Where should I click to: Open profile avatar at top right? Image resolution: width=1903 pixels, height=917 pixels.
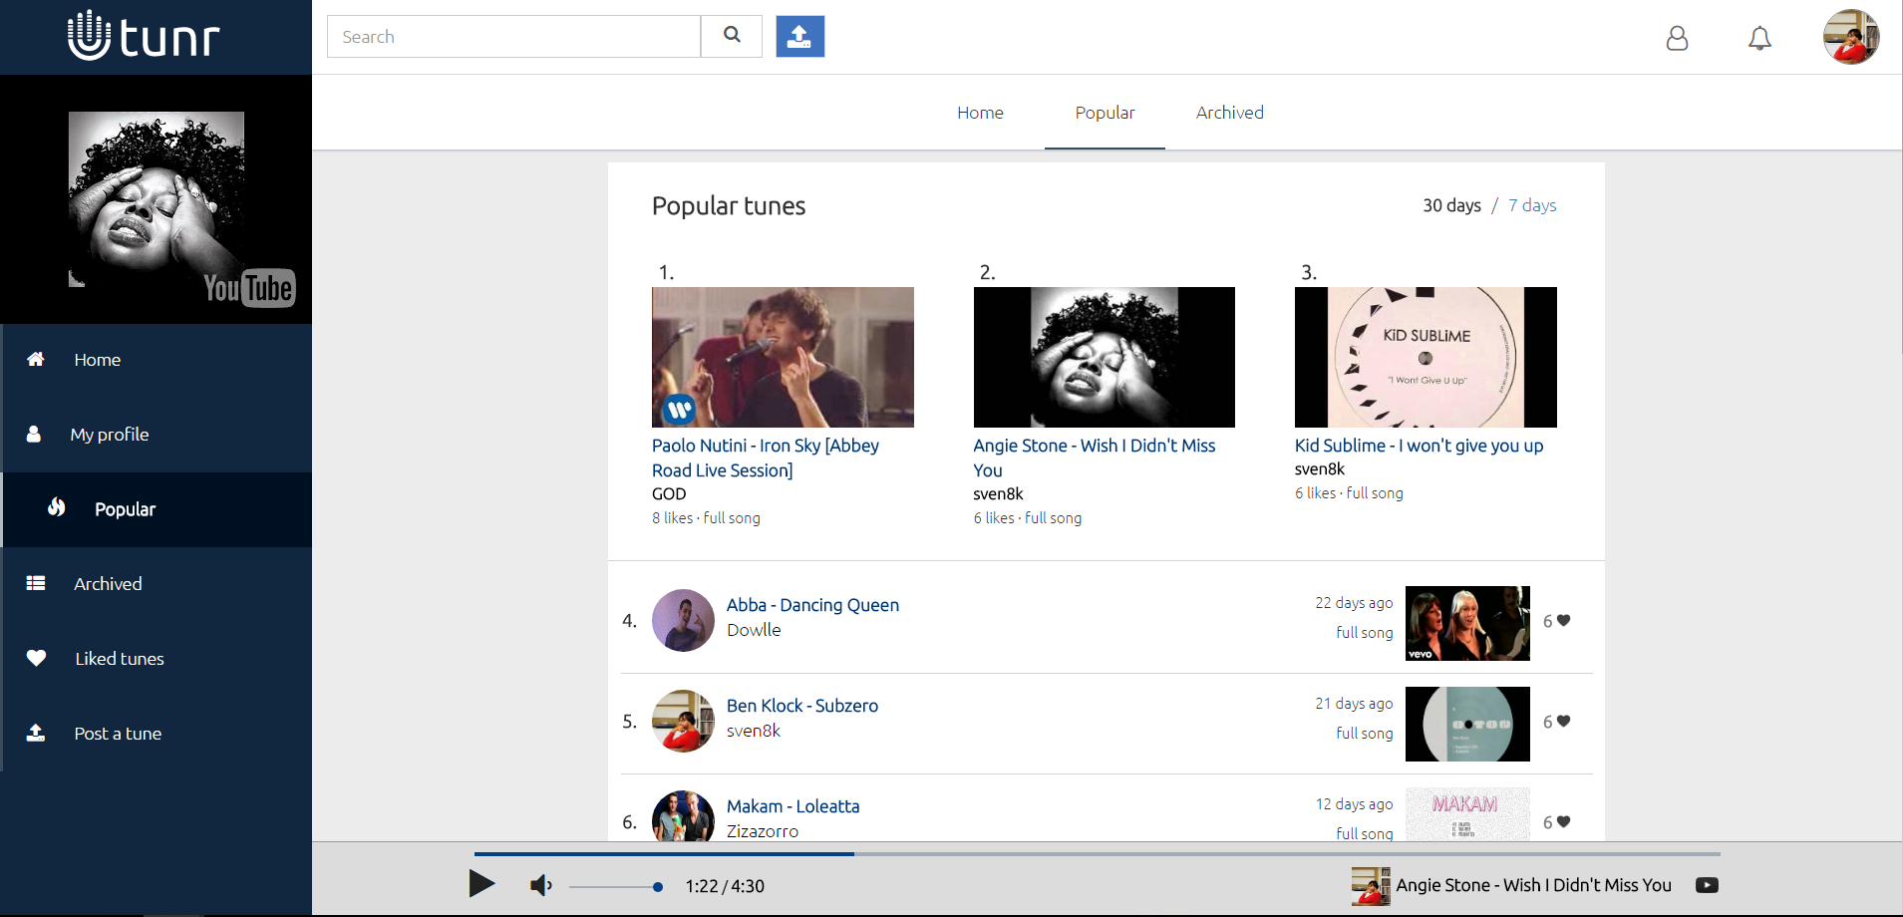coord(1850,37)
